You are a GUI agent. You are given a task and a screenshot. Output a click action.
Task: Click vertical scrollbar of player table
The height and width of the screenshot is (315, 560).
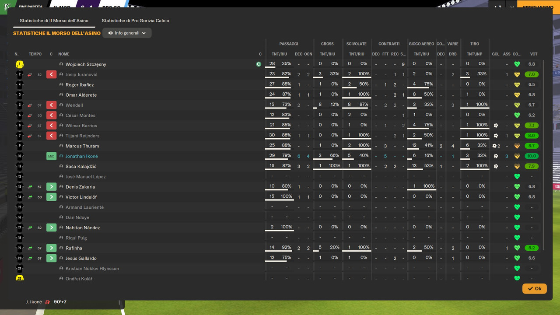pos(544,155)
